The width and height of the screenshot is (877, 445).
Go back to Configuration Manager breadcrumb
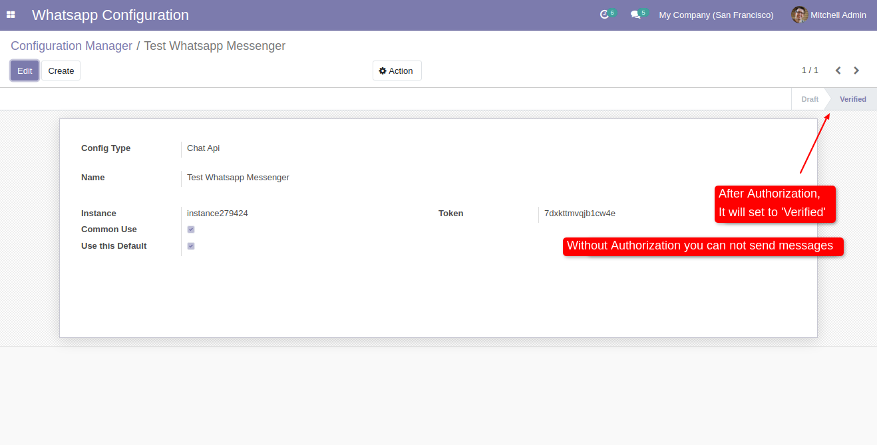71,46
